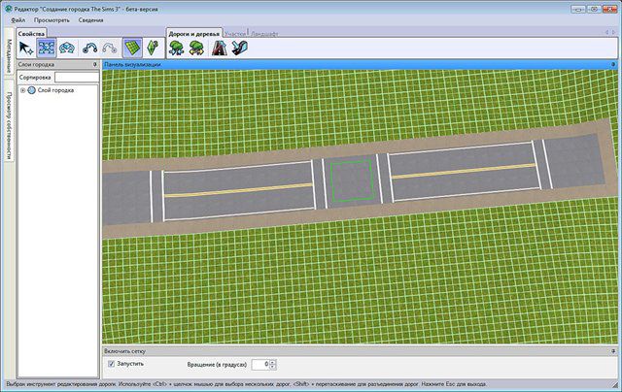
Task: Open the Просмотр собственности side tab
Action: click(8, 122)
